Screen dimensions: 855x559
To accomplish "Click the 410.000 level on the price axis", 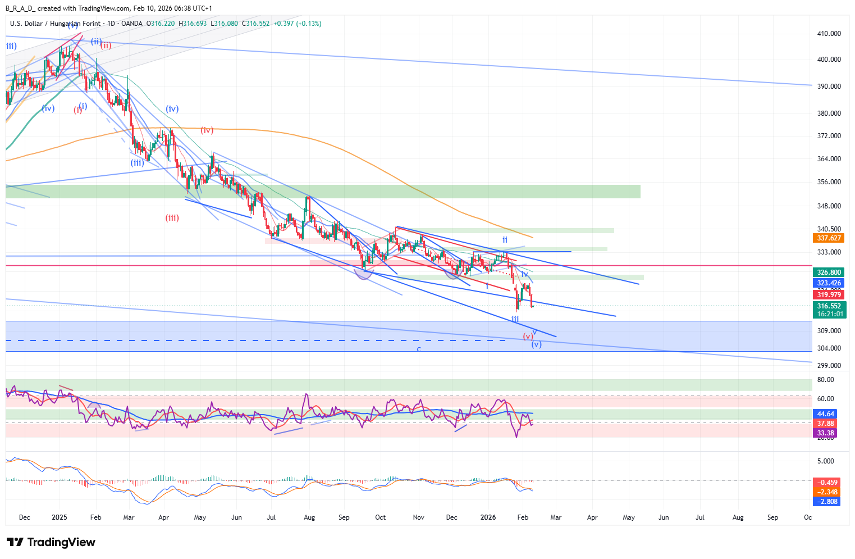I will tap(829, 34).
